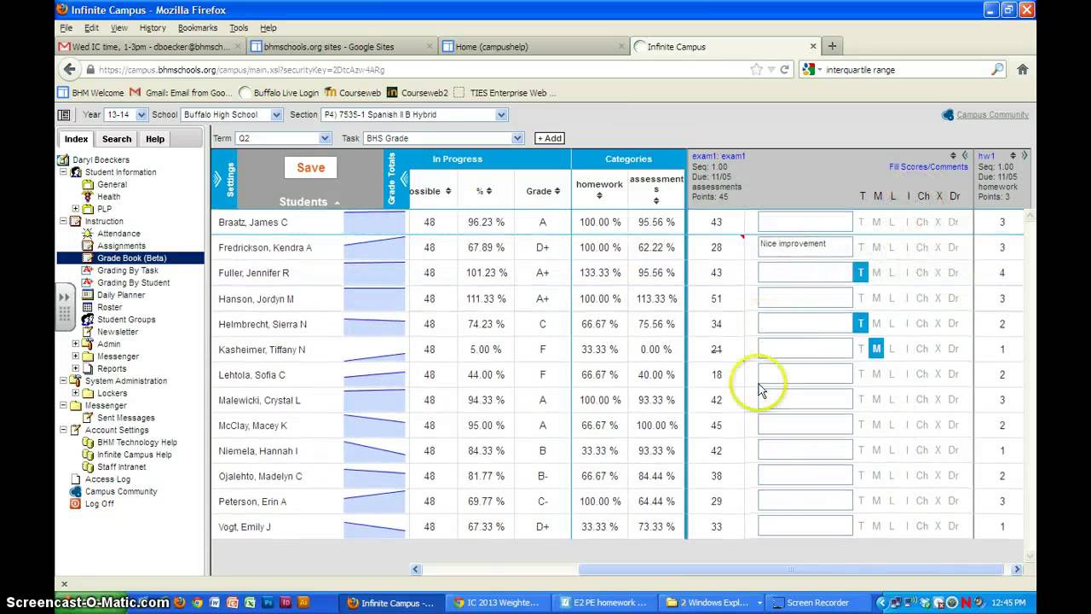Switch to the Search tab
Viewport: 1091px width, 614px height.
point(117,139)
